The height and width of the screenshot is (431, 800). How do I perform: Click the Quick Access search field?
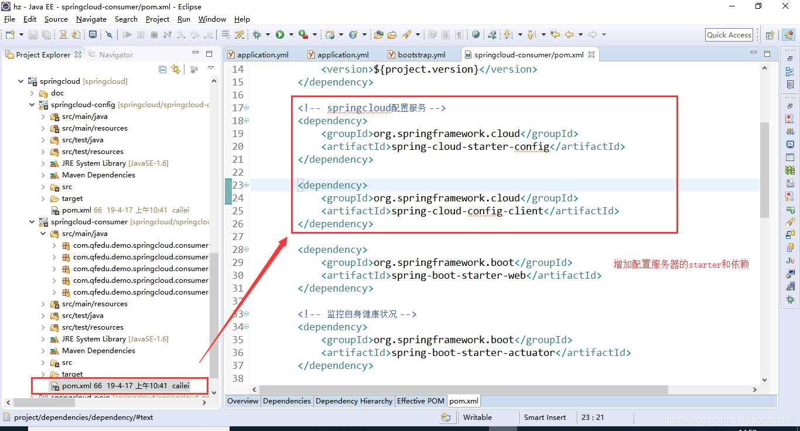click(x=729, y=35)
